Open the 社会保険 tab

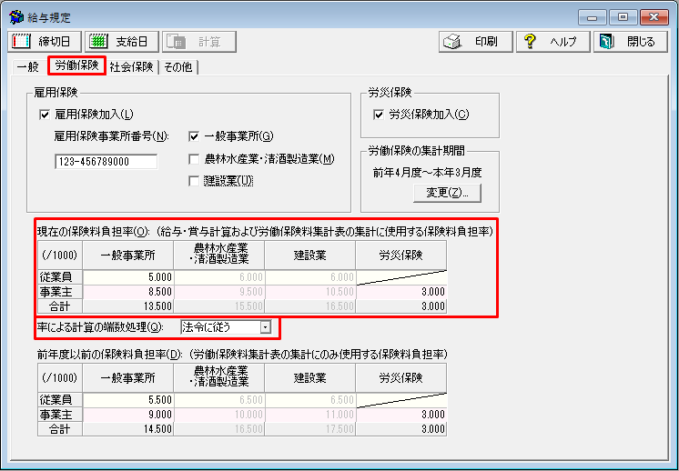point(131,67)
